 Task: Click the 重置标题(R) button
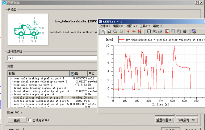(164, 120)
